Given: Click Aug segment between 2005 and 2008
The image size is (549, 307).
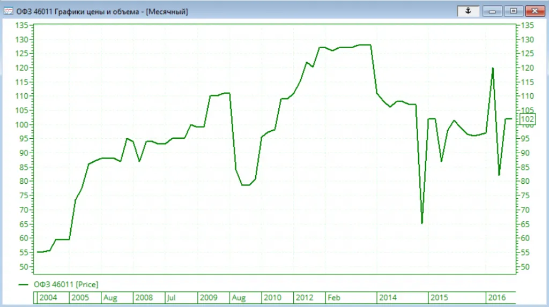Looking at the screenshot, I should pos(110,297).
